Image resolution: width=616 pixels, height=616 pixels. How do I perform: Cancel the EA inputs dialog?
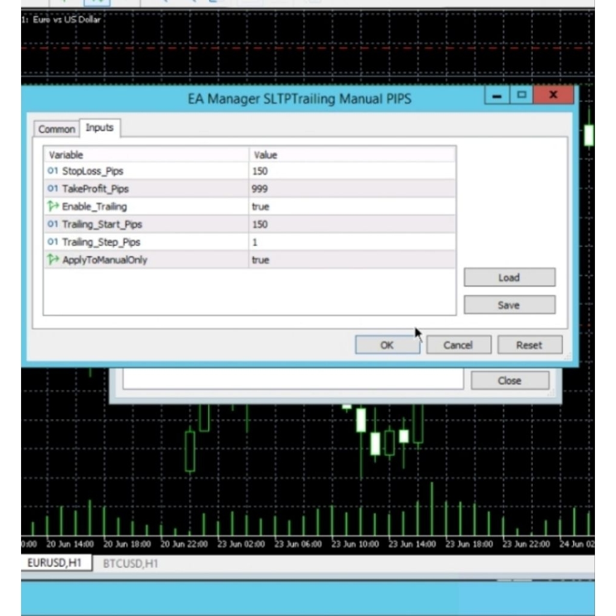[x=458, y=345]
